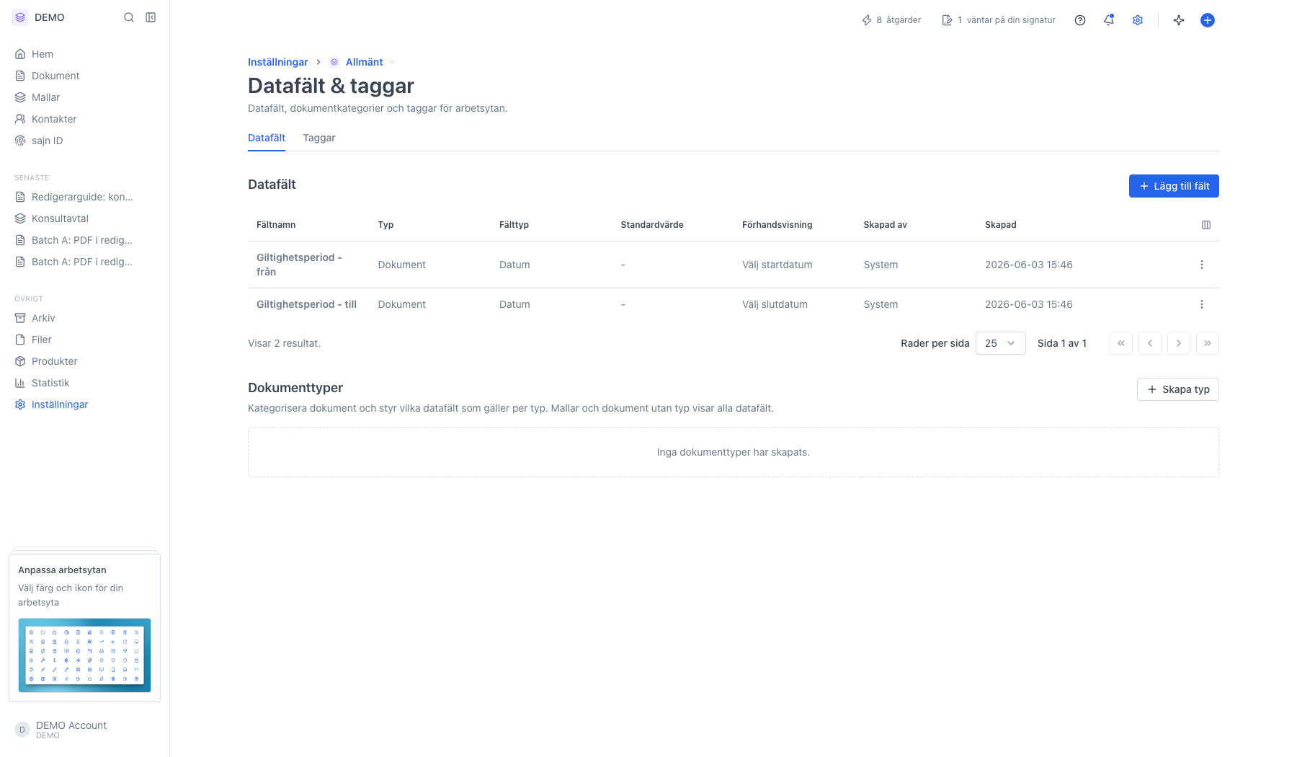The width and height of the screenshot is (1297, 757).
Task: Click Skapa typ button
Action: tap(1178, 389)
